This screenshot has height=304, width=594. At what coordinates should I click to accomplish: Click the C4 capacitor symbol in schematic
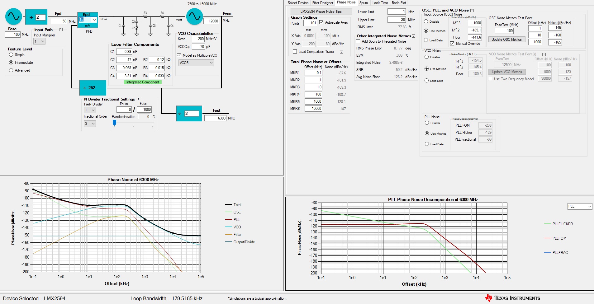click(169, 26)
